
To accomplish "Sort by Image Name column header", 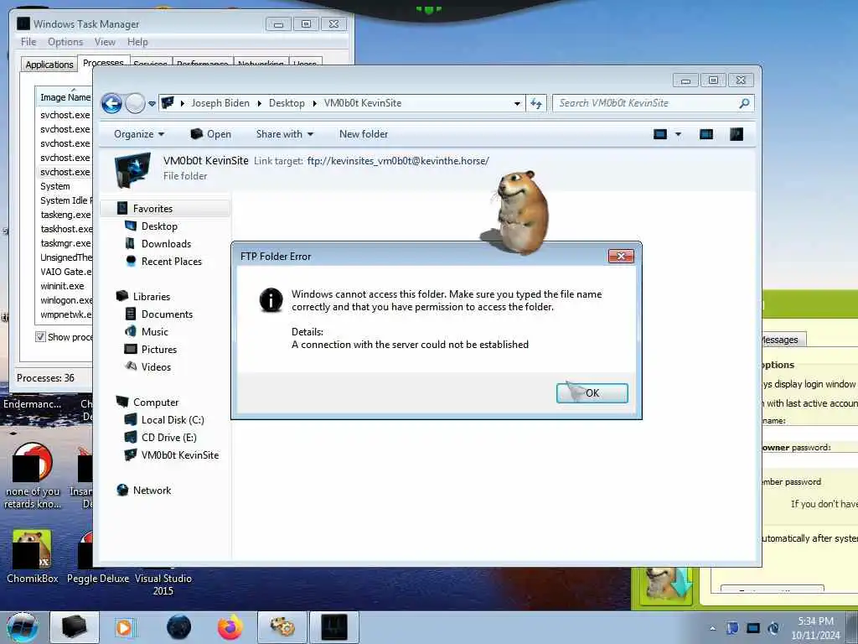I will point(65,97).
